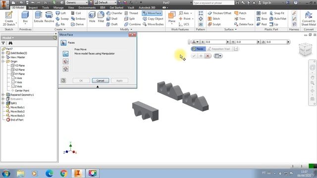Switch to the Tools tab
The height and width of the screenshot is (178, 317).
[46, 8]
